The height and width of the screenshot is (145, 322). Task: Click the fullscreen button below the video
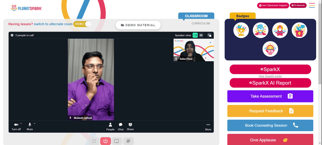point(94,141)
